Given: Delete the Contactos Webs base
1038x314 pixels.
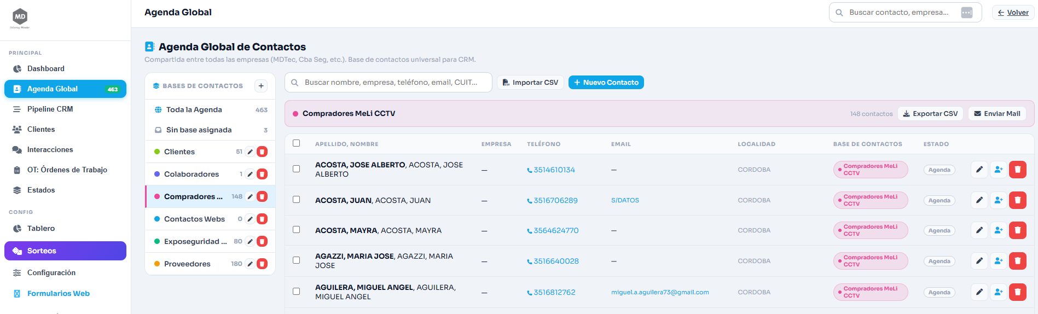Looking at the screenshot, I should tap(262, 219).
